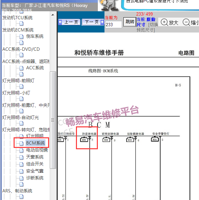Click blank page icon under 发动机TCU系统
The image size is (199, 200).
[x=22, y=24]
